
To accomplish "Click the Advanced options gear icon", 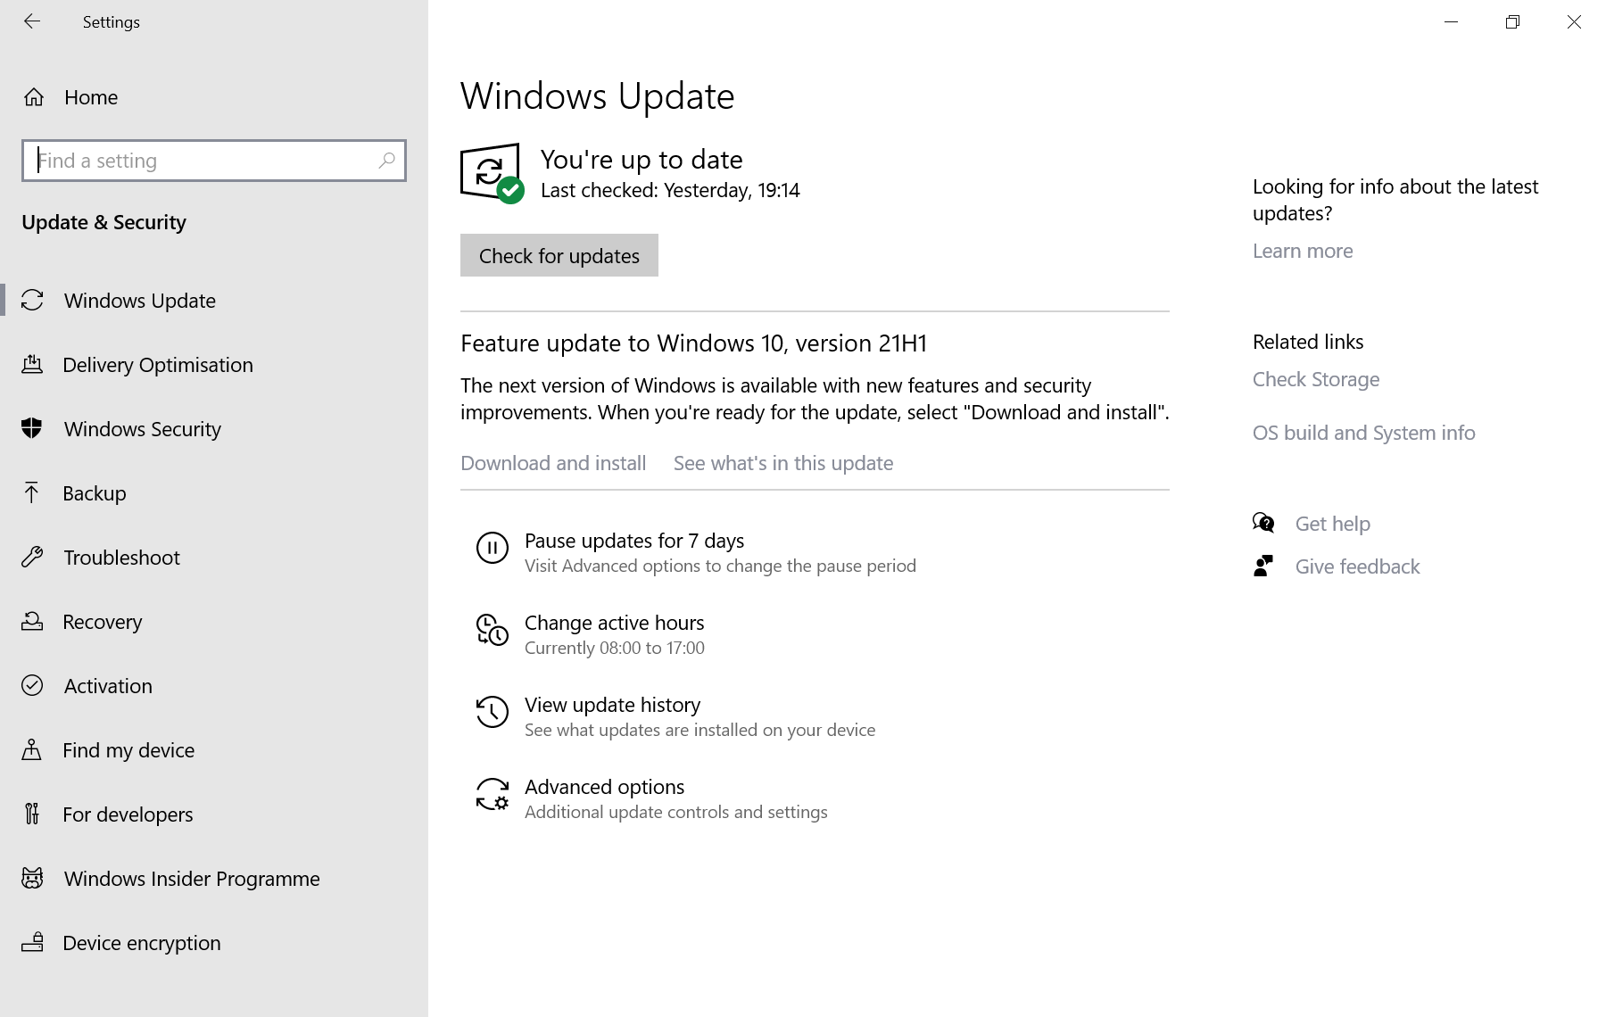I will click(493, 794).
